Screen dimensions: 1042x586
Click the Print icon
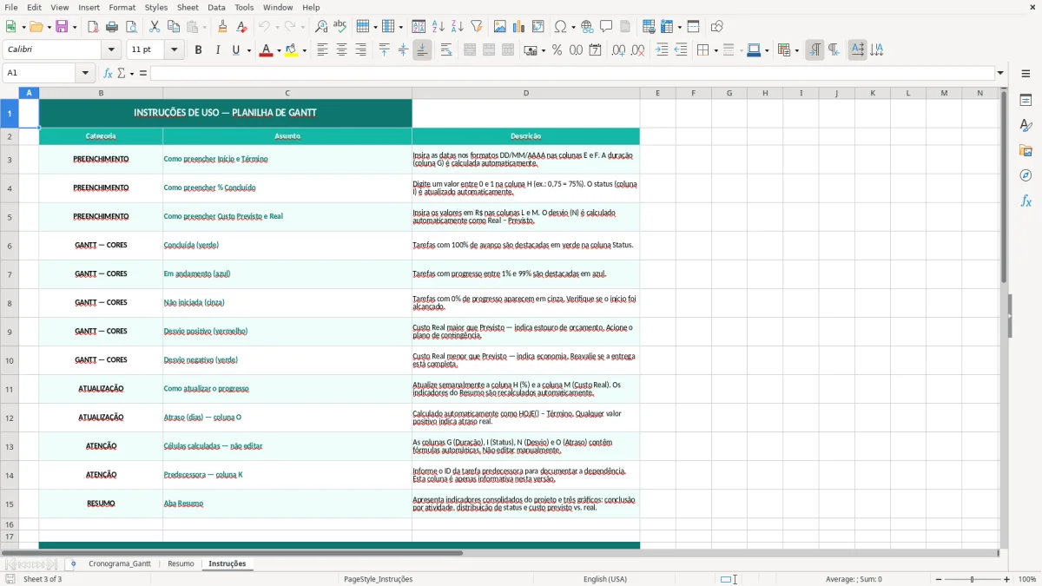(112, 27)
